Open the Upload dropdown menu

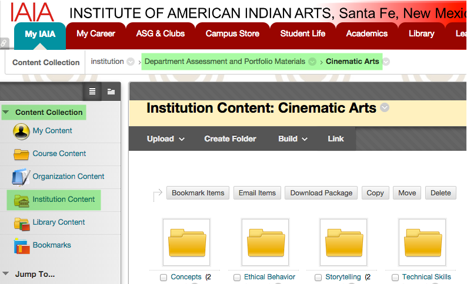click(x=166, y=139)
